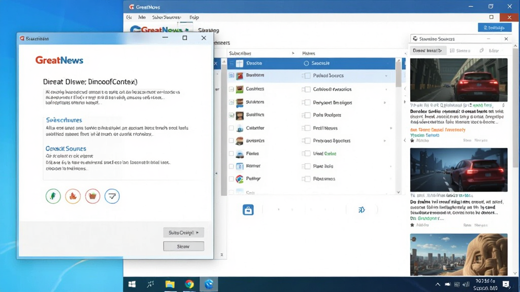Switch to the Sontes tab in the Sources panel

[x=460, y=51]
